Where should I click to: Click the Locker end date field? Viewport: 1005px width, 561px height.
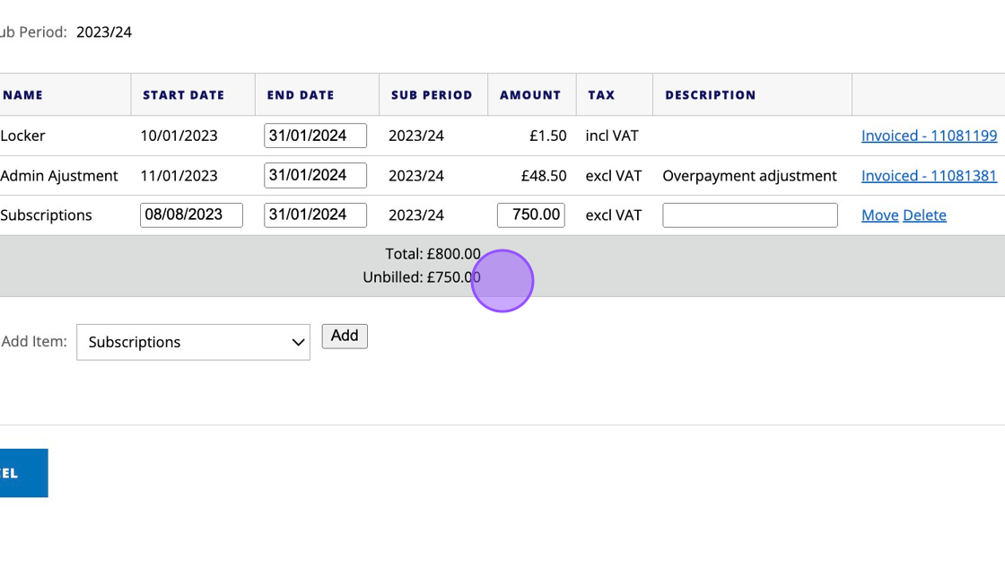[x=315, y=136]
